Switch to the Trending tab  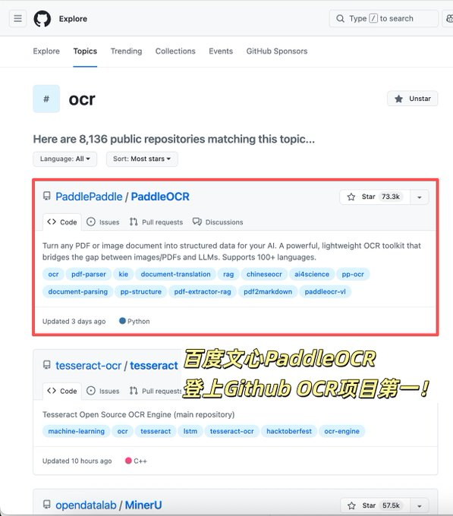pos(126,51)
